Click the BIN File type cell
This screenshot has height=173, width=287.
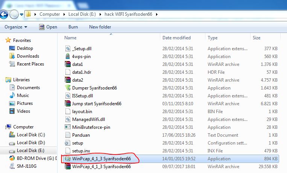215,111
